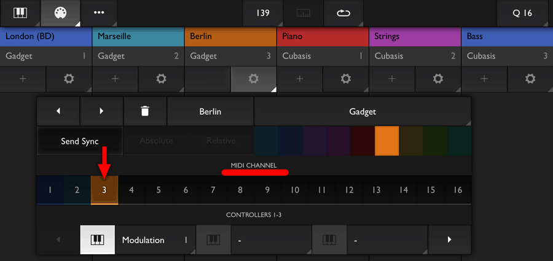Image resolution: width=553 pixels, height=261 pixels.
Task: Select MIDI channel 4
Action: pos(131,190)
